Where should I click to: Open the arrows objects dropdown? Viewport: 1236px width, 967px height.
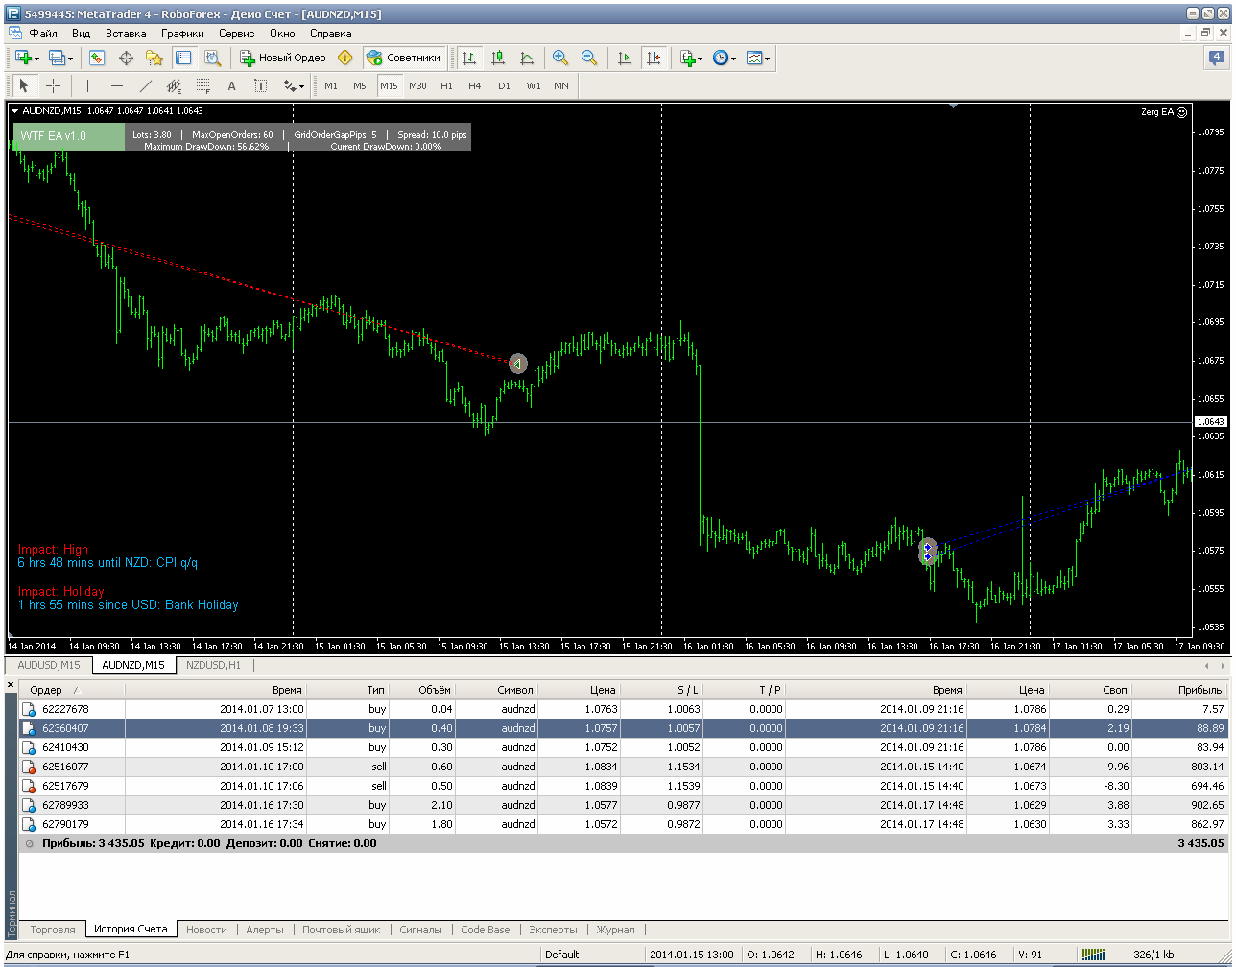(x=293, y=85)
